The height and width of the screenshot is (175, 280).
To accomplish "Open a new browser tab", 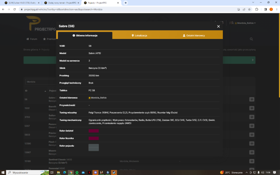I will pyautogui.click(x=125, y=3).
